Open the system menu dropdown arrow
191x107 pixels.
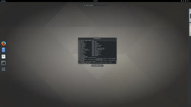[190, 1]
